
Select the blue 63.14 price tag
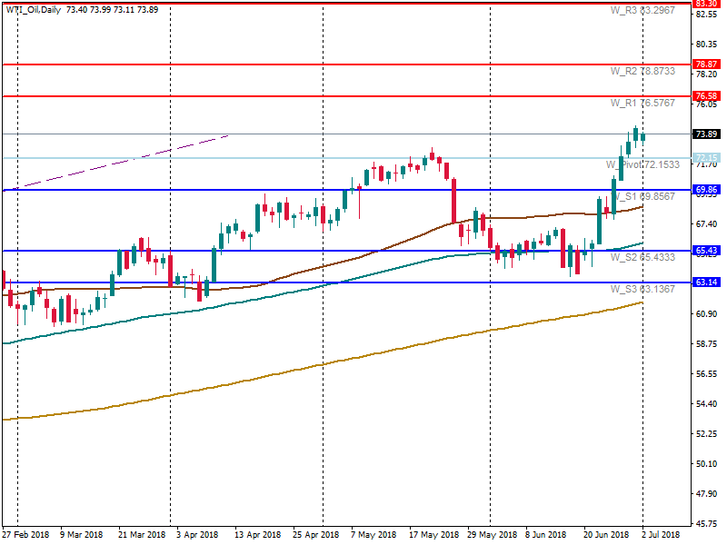click(x=706, y=282)
